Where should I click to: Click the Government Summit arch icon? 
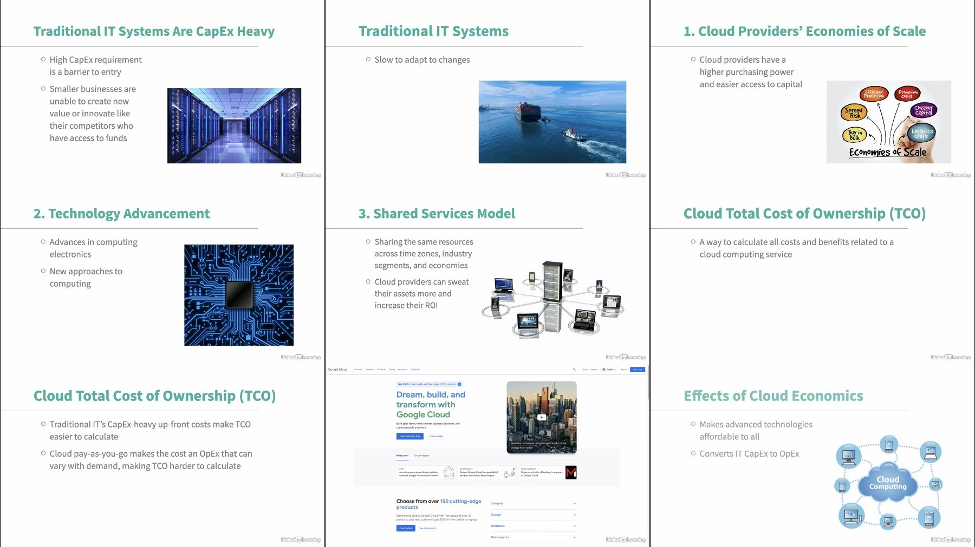[448, 472]
